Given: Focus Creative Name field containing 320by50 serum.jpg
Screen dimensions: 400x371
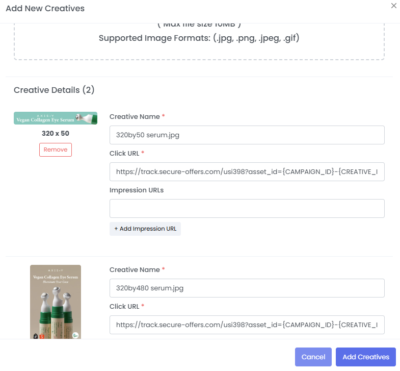Looking at the screenshot, I should pyautogui.click(x=247, y=135).
